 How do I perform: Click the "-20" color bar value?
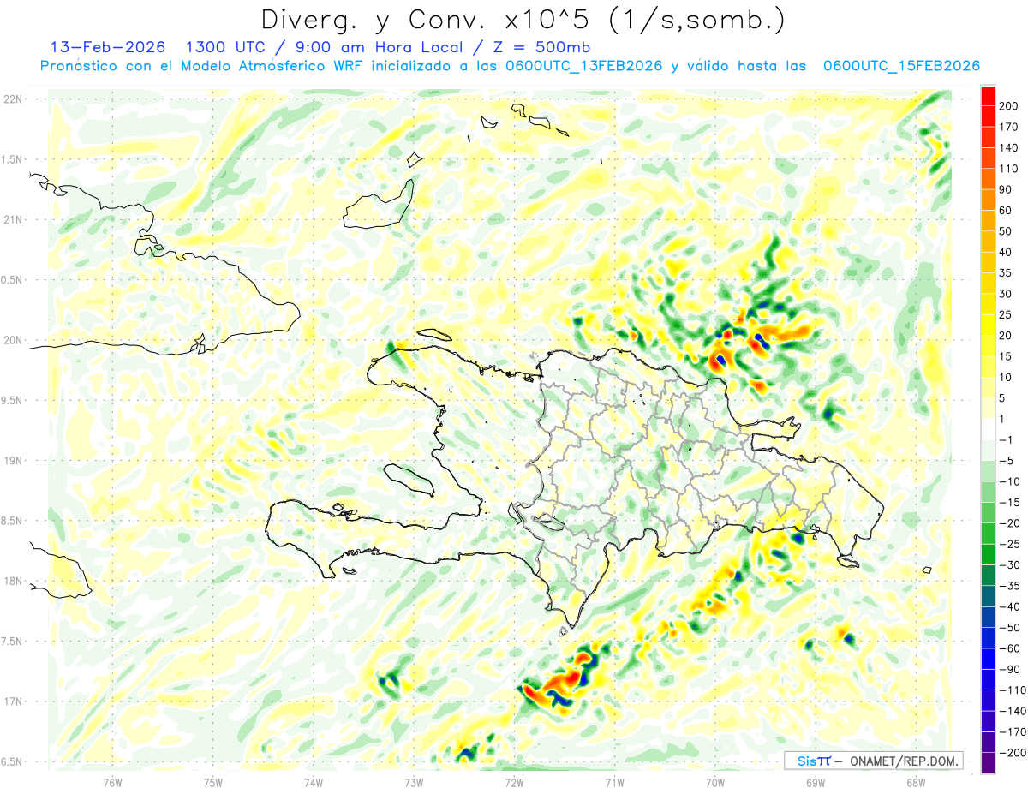pyautogui.click(x=1010, y=524)
